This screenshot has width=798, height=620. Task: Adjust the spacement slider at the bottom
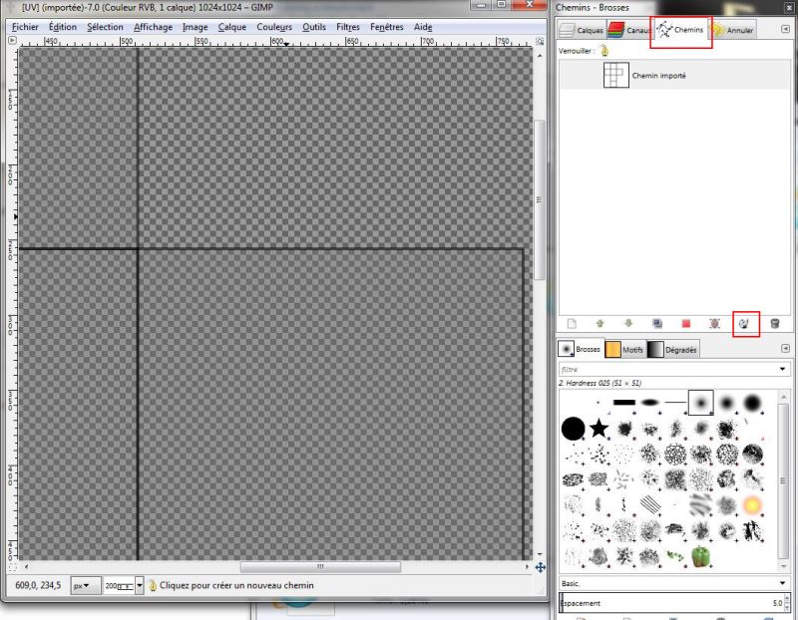pos(668,602)
